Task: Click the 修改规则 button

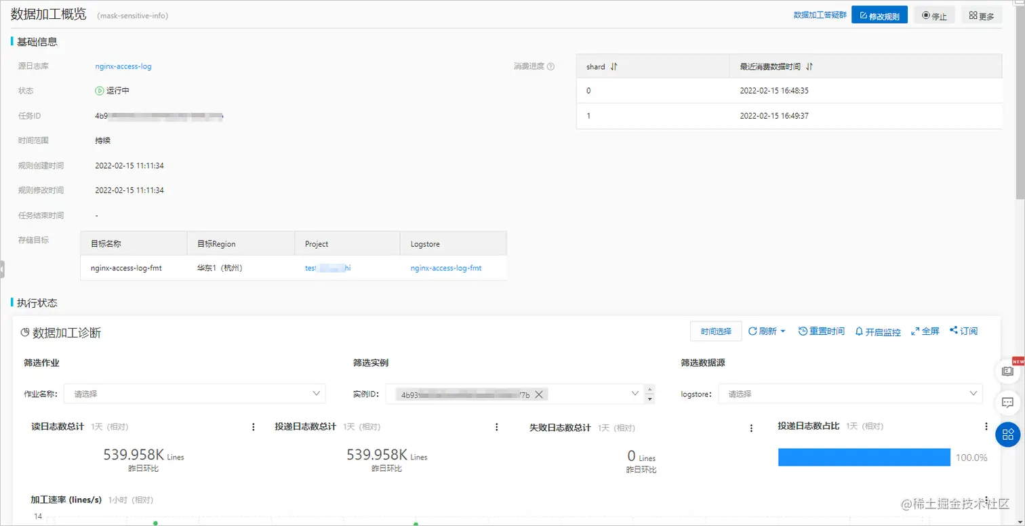Action: coord(879,16)
